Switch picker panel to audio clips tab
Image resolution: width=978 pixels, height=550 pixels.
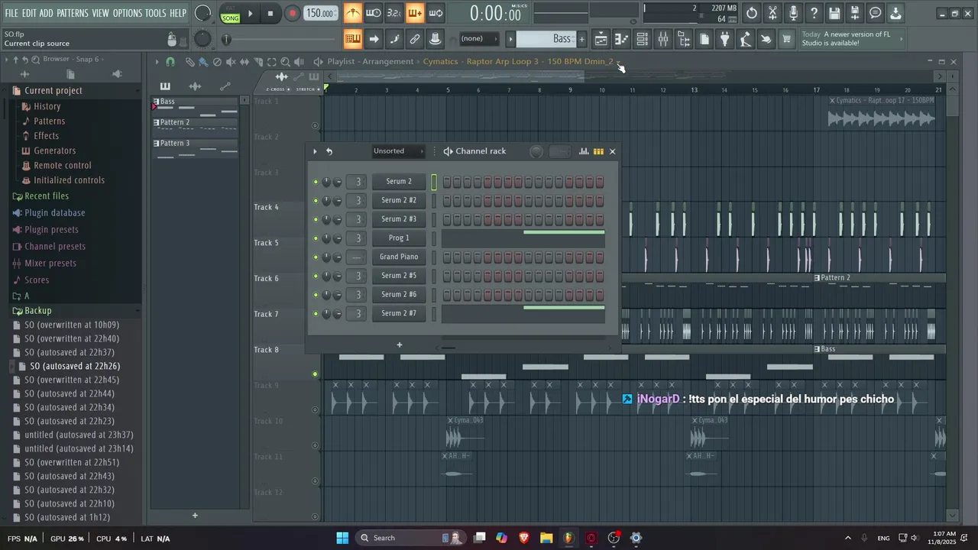(195, 86)
